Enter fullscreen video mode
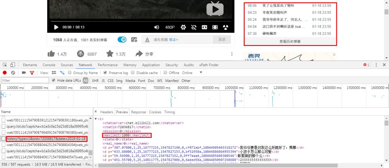This screenshot has width=389, height=168. [x=215, y=27]
